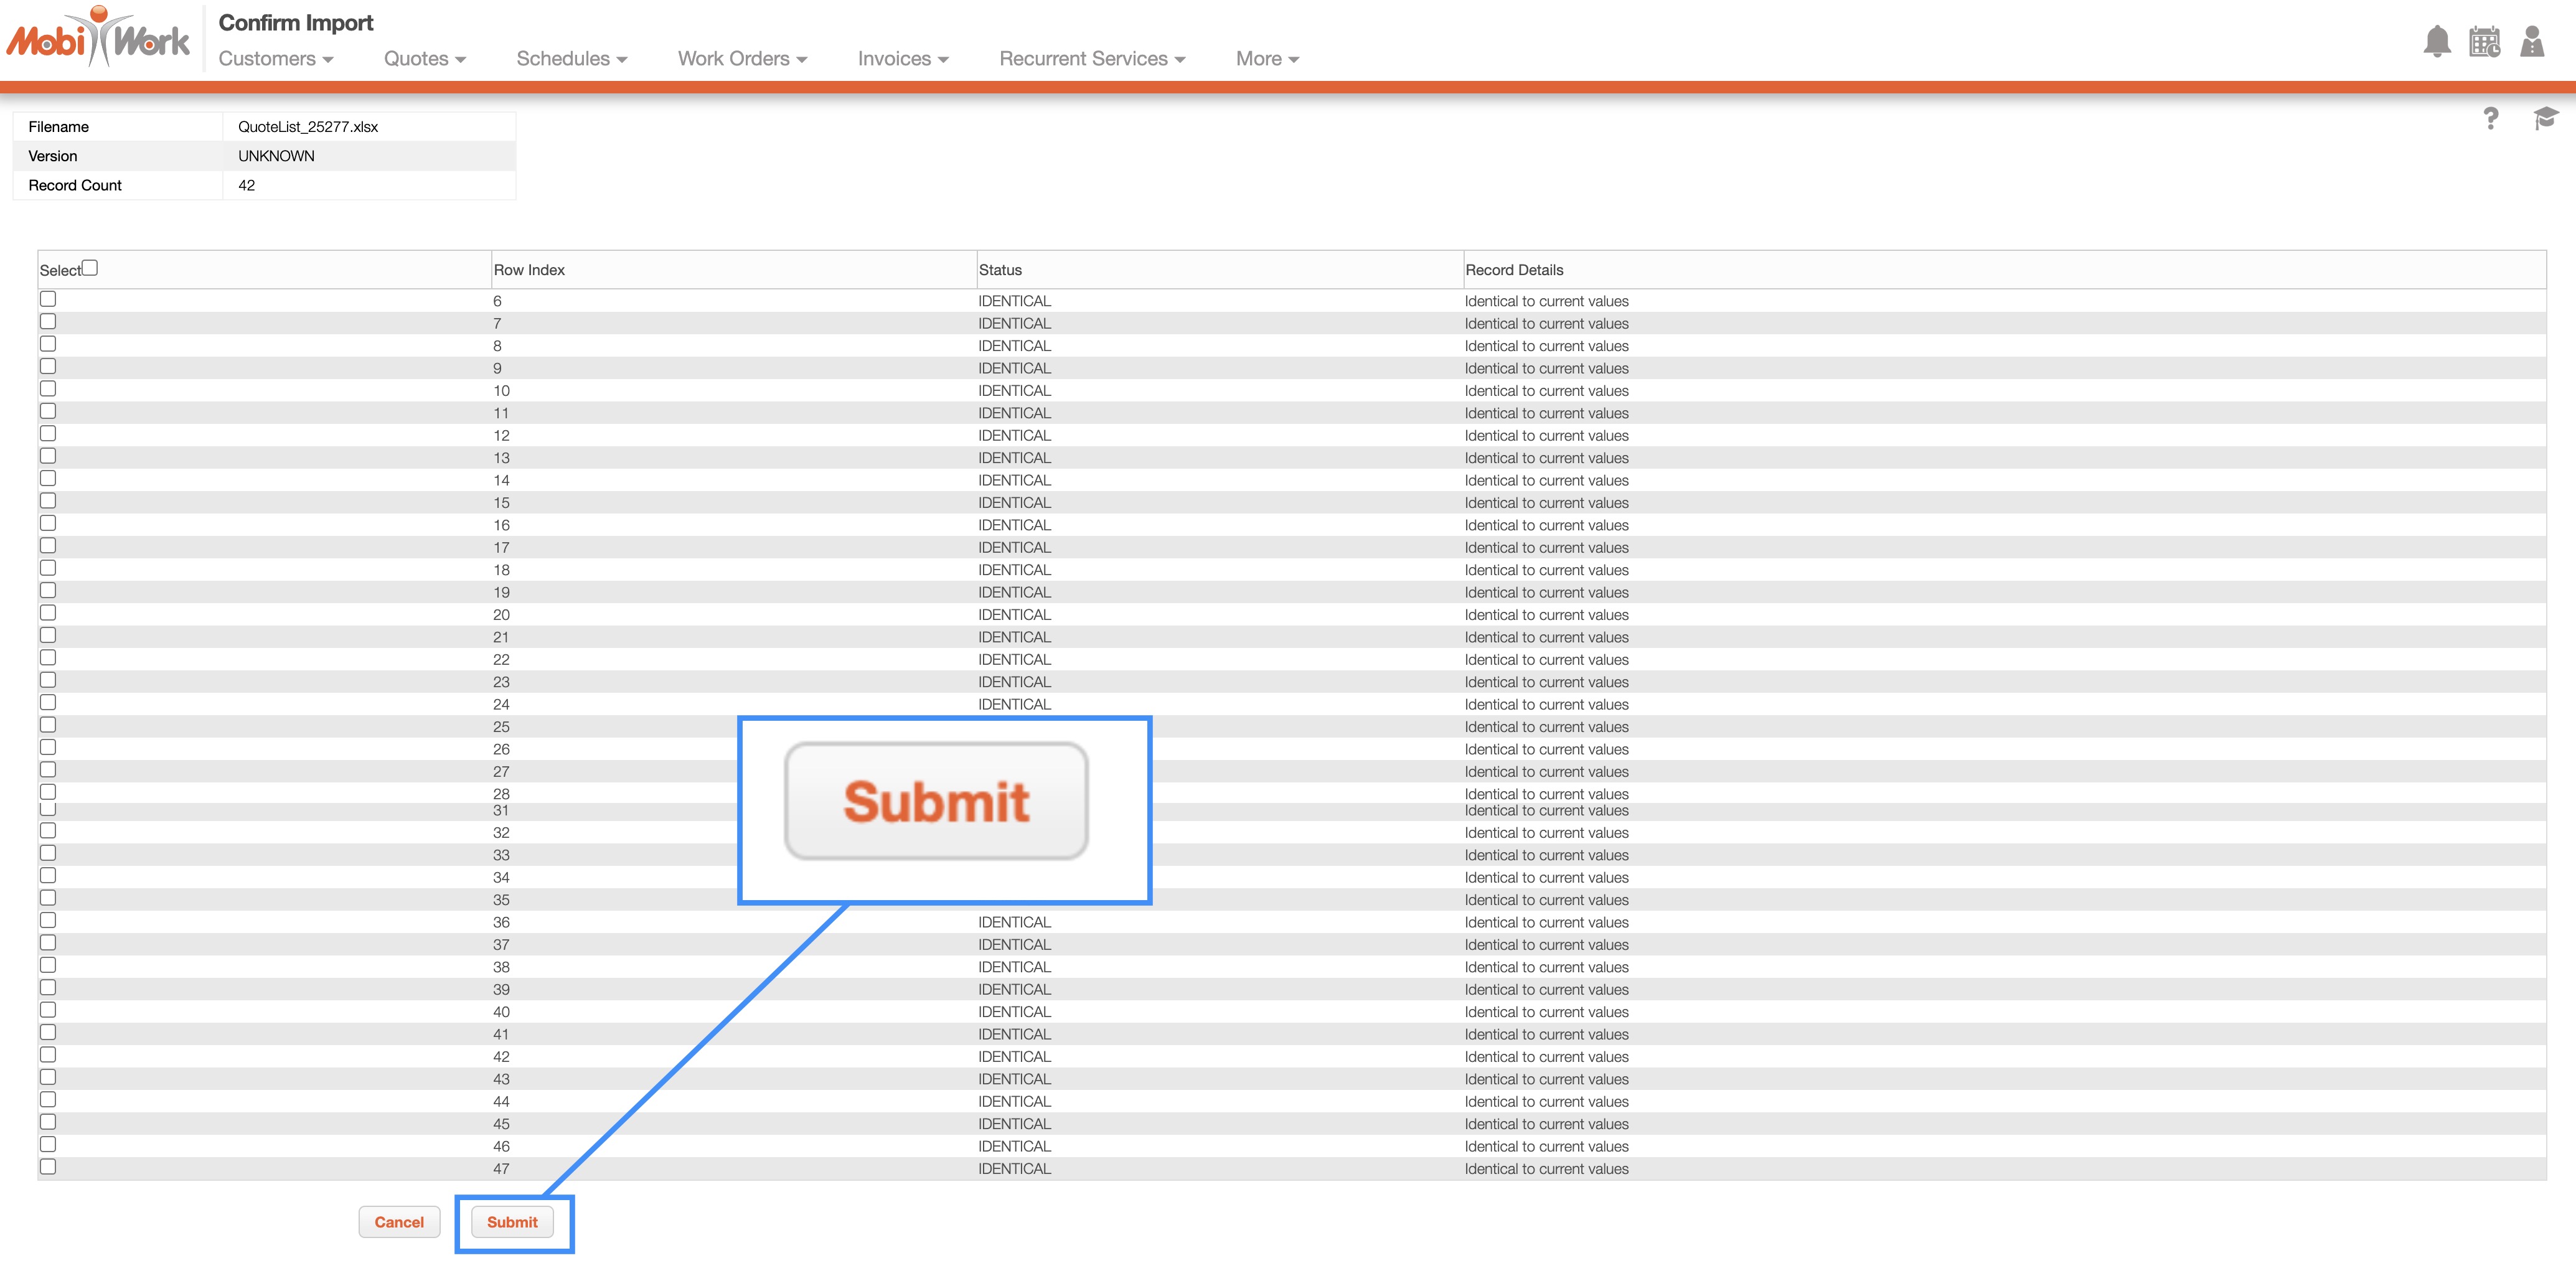Click the user profile icon
This screenshot has height=1286, width=2576.
tap(2532, 42)
